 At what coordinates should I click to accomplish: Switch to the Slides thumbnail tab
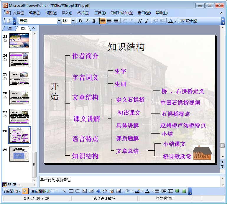(x=23, y=28)
